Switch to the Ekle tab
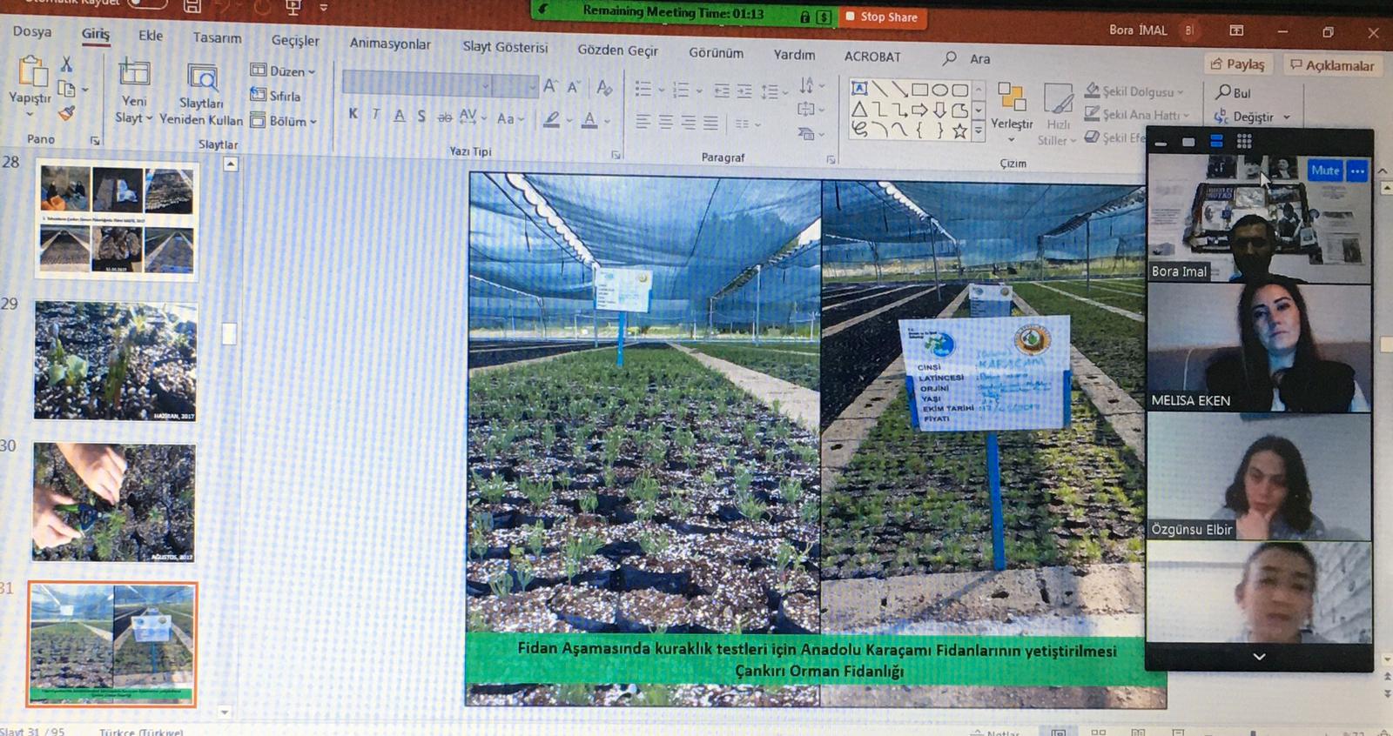Screen dimensions: 1393x736 151,35
